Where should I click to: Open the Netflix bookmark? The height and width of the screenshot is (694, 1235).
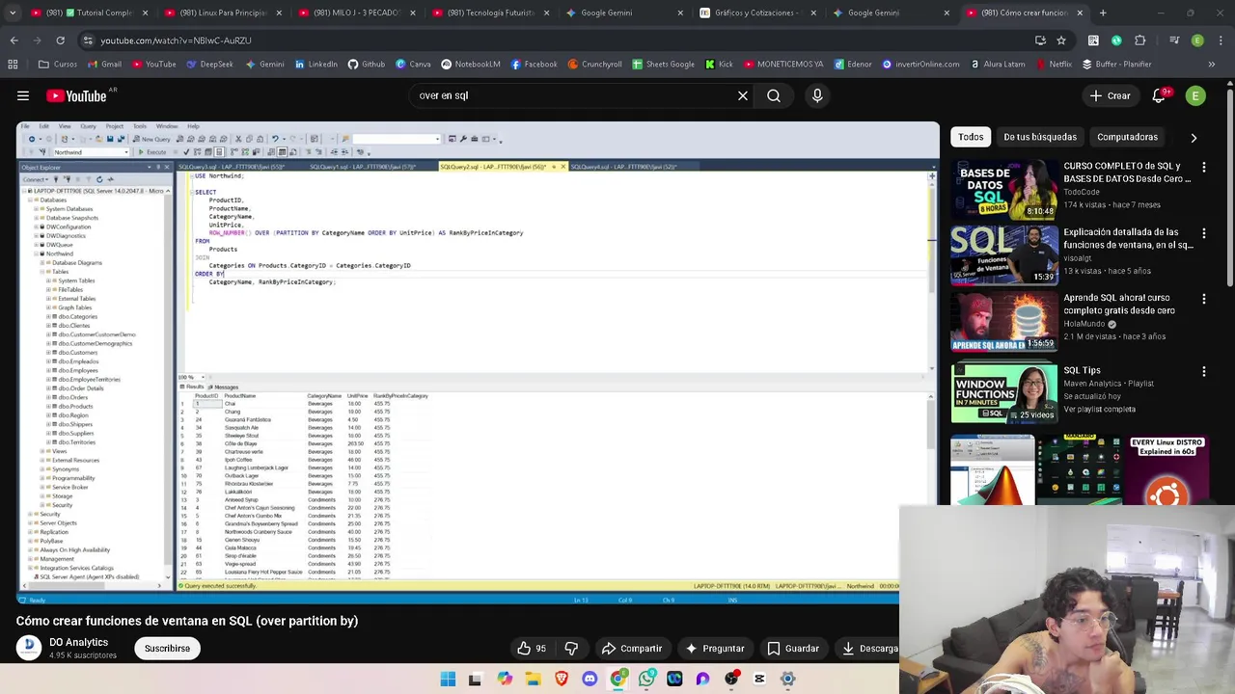(x=1054, y=65)
